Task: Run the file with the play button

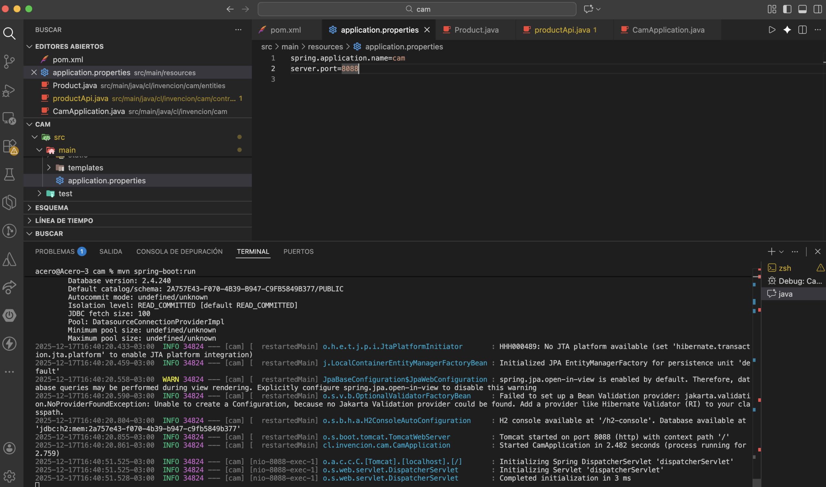Action: click(772, 30)
